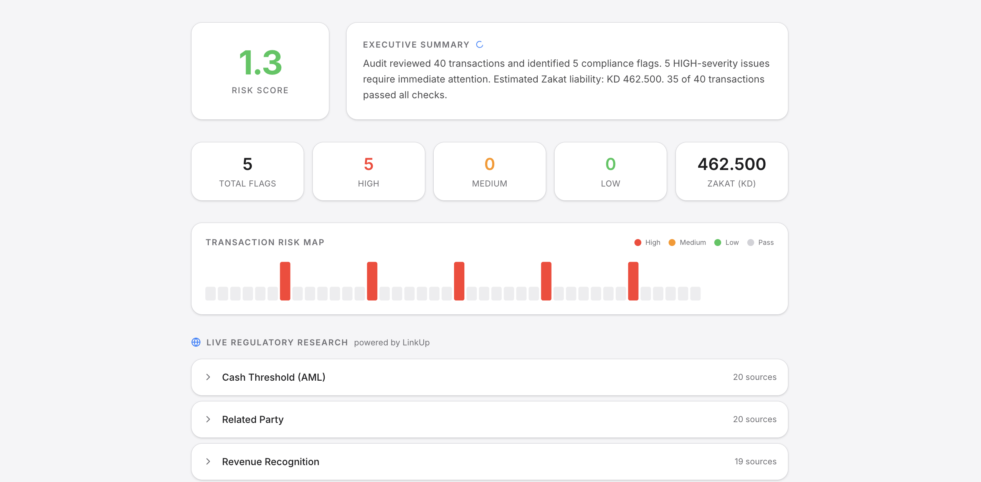This screenshot has height=482, width=981.
Task: Click the orange Medium legend dot
Action: (x=672, y=243)
